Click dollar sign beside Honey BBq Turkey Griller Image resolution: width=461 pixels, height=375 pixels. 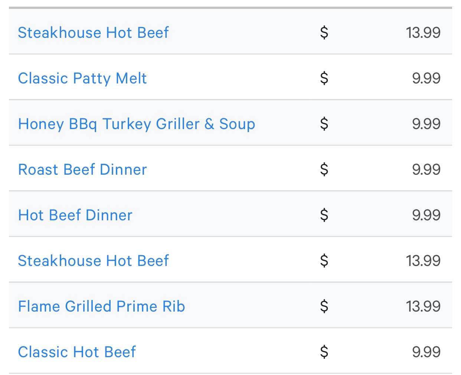pos(324,124)
